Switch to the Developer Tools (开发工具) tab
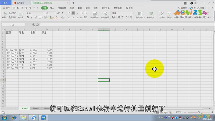Screen dimensions: 215x121 point(106,8)
